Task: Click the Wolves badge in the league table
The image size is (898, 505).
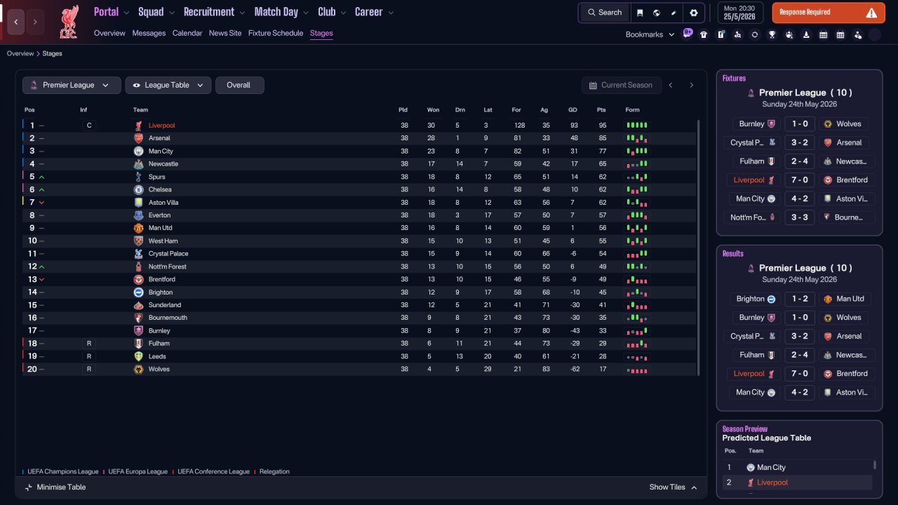Action: (x=138, y=369)
